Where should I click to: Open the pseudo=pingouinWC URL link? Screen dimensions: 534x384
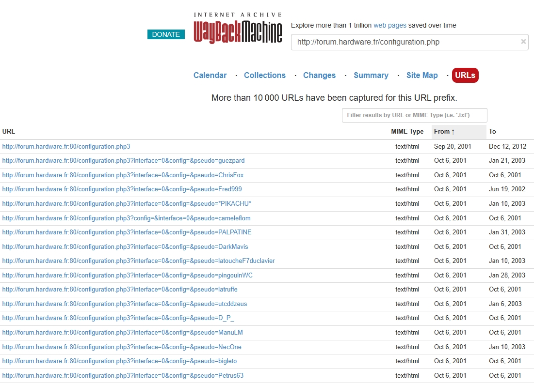128,275
